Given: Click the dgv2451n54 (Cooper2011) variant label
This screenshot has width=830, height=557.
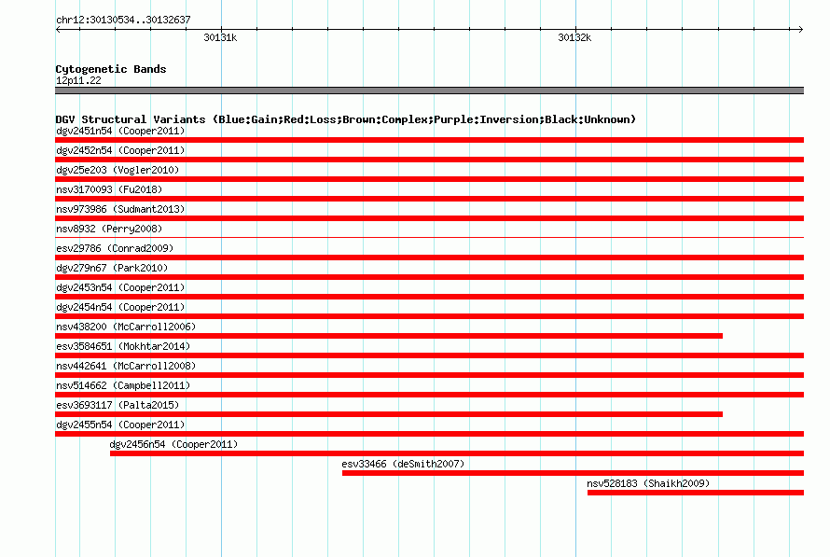Looking at the screenshot, I should pos(120,131).
